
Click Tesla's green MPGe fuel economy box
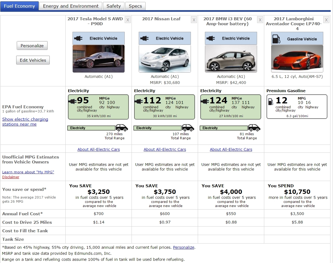point(98,107)
